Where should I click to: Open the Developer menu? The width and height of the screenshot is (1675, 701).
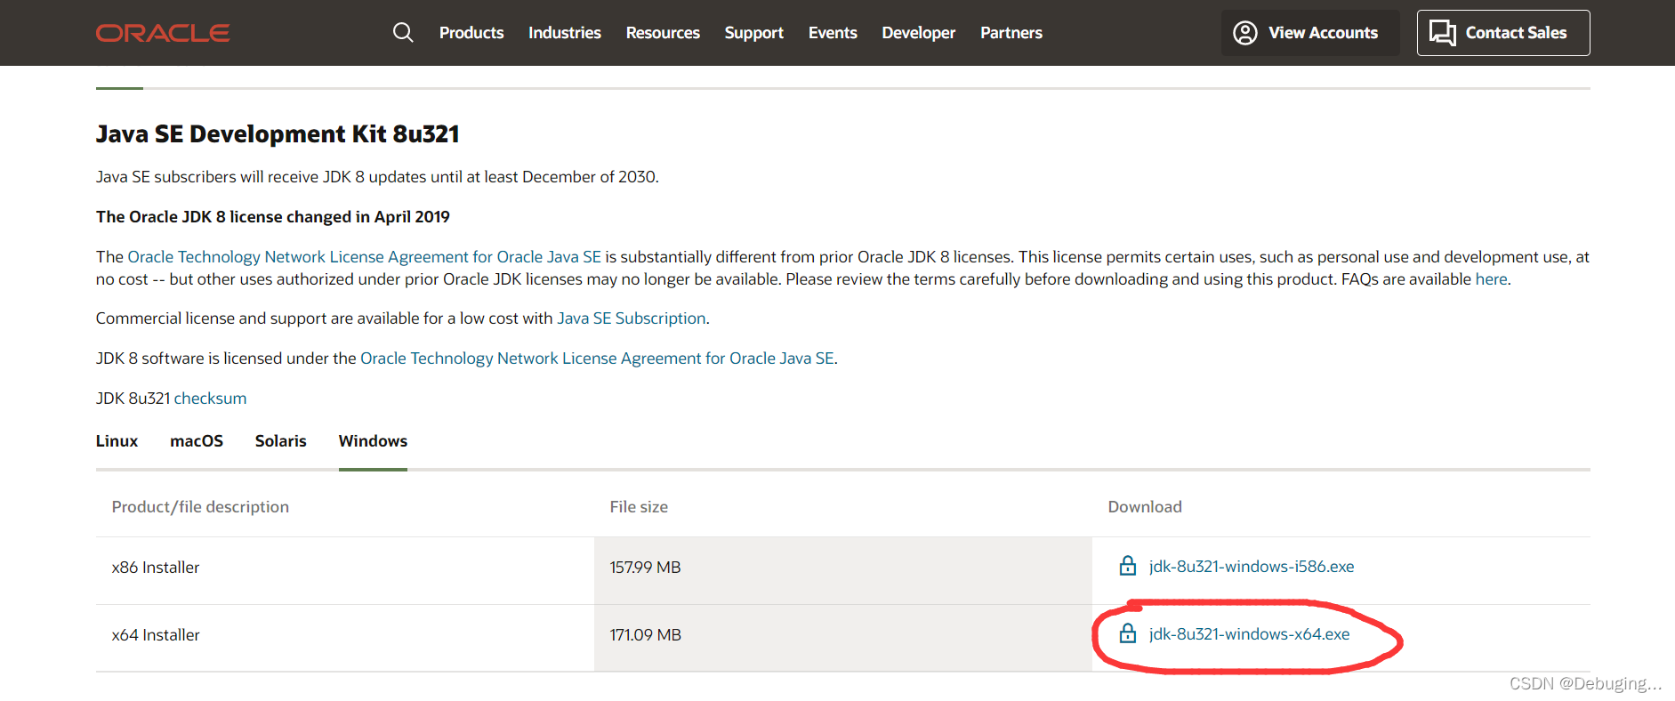click(919, 33)
